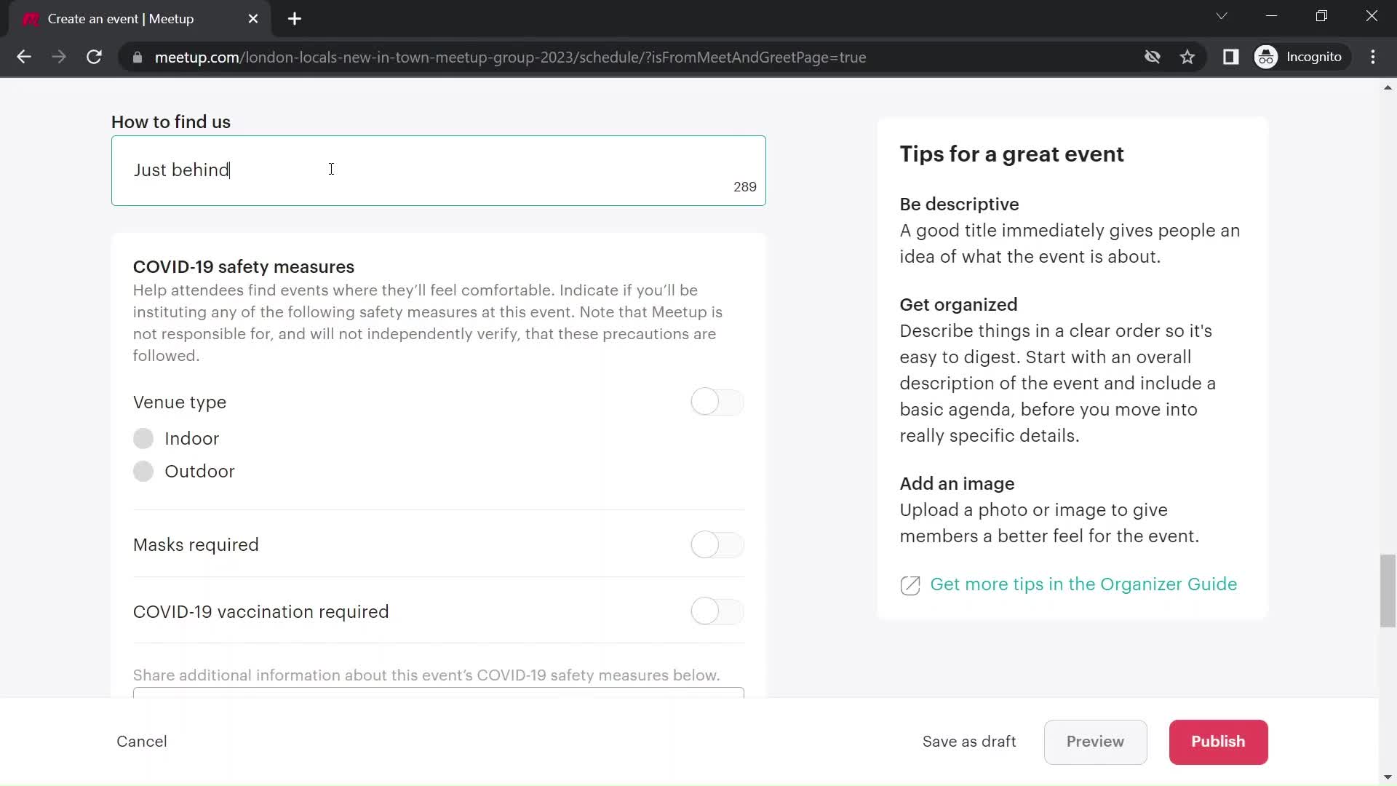Click the reload page icon

[x=94, y=57]
